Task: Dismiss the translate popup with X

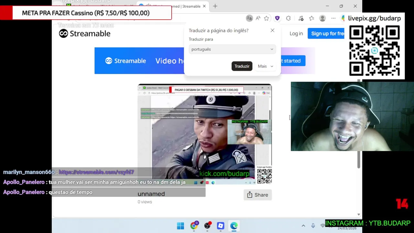Action: (272, 30)
